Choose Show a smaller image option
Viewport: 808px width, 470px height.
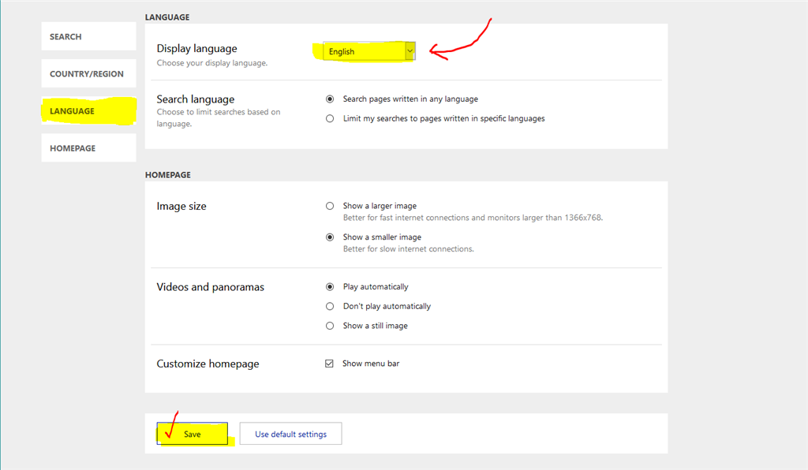pyautogui.click(x=330, y=237)
